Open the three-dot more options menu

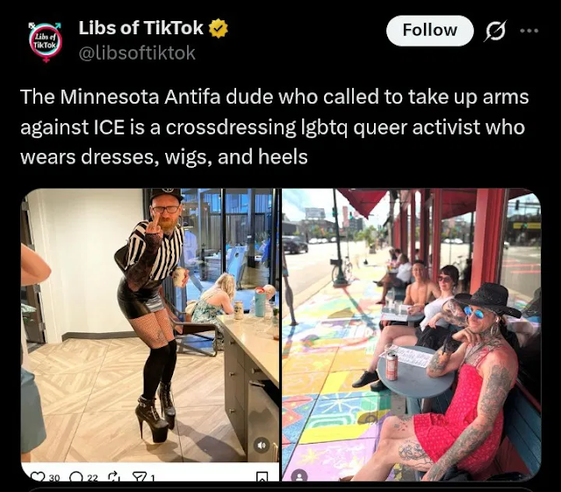click(529, 31)
